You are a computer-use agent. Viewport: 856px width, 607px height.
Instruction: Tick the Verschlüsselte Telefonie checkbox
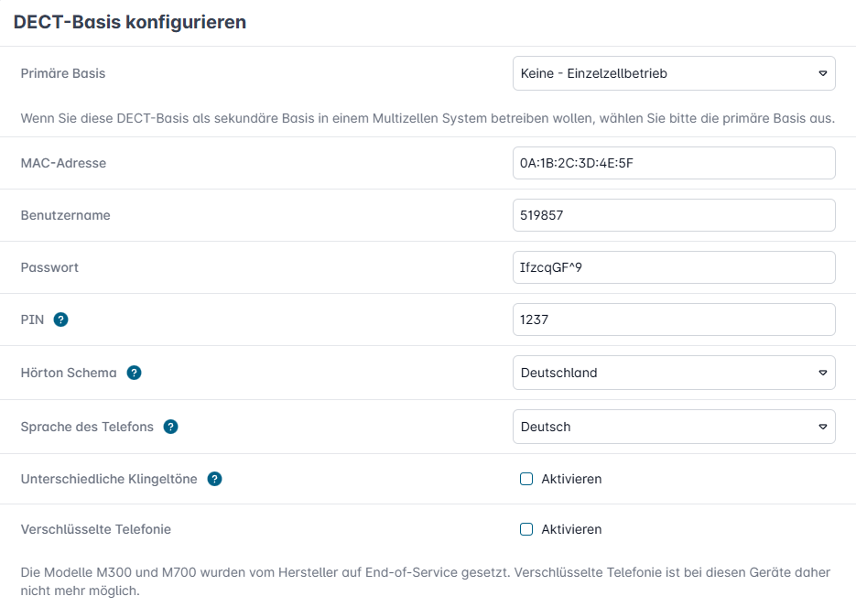tap(526, 529)
